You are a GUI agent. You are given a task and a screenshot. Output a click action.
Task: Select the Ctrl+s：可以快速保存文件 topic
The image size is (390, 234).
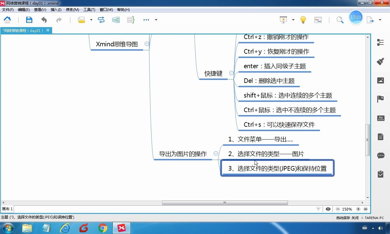point(279,125)
